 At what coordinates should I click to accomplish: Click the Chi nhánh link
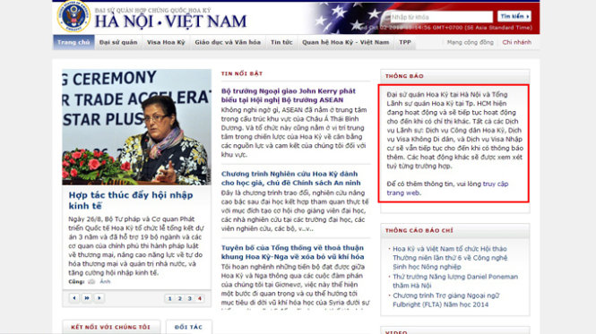tap(516, 42)
